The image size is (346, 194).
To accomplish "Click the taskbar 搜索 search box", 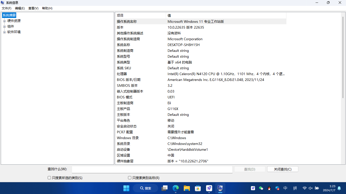I will [145, 188].
